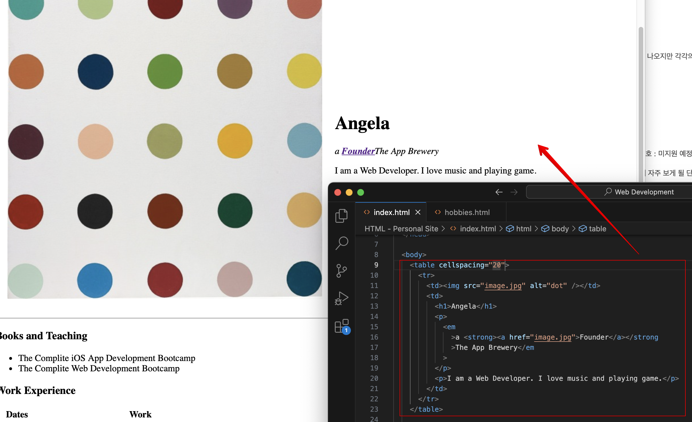692x422 pixels.
Task: Click the Work table header
Action: coord(140,414)
